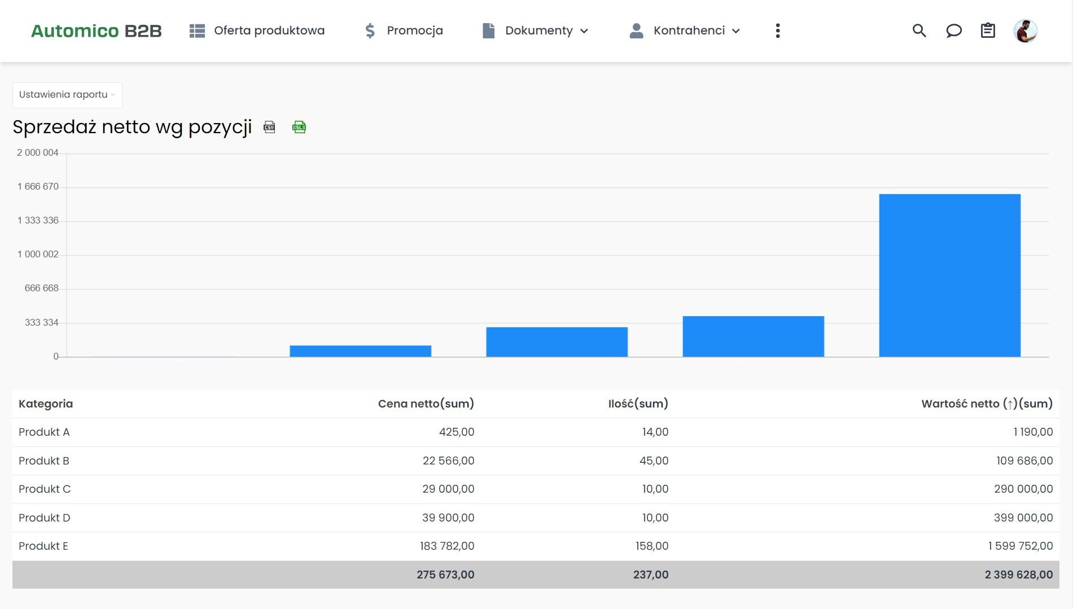
Task: Open the search magnifier icon
Action: tap(919, 30)
